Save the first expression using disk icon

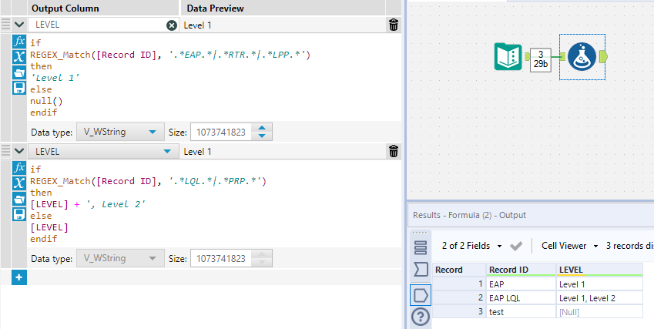tap(20, 87)
